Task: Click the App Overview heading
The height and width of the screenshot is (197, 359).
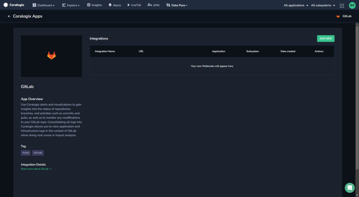Action: coord(32,99)
